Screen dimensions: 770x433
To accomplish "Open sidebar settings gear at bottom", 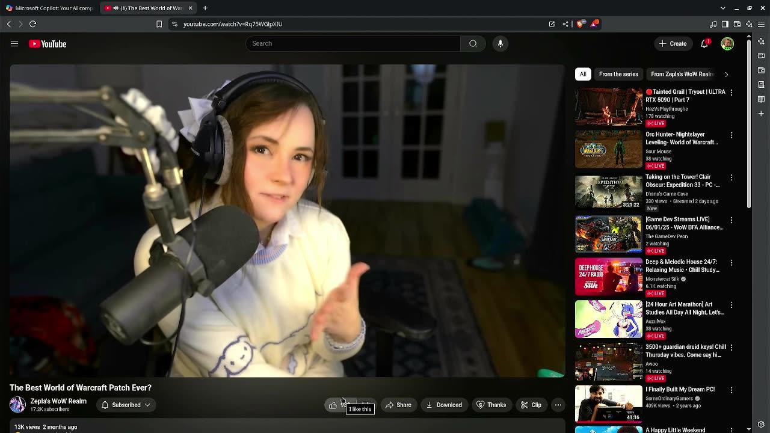I will pyautogui.click(x=761, y=424).
